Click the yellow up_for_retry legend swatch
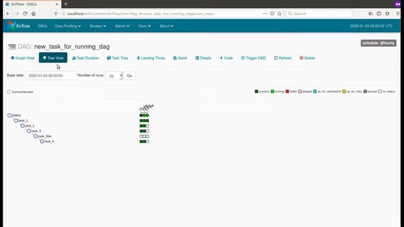 point(344,91)
